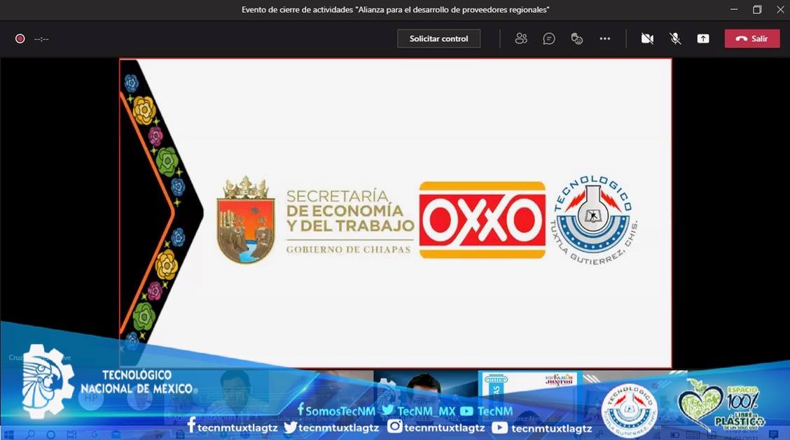Viewport: 790px width, 440px height.
Task: Open Windows notification center
Action: coord(773,434)
